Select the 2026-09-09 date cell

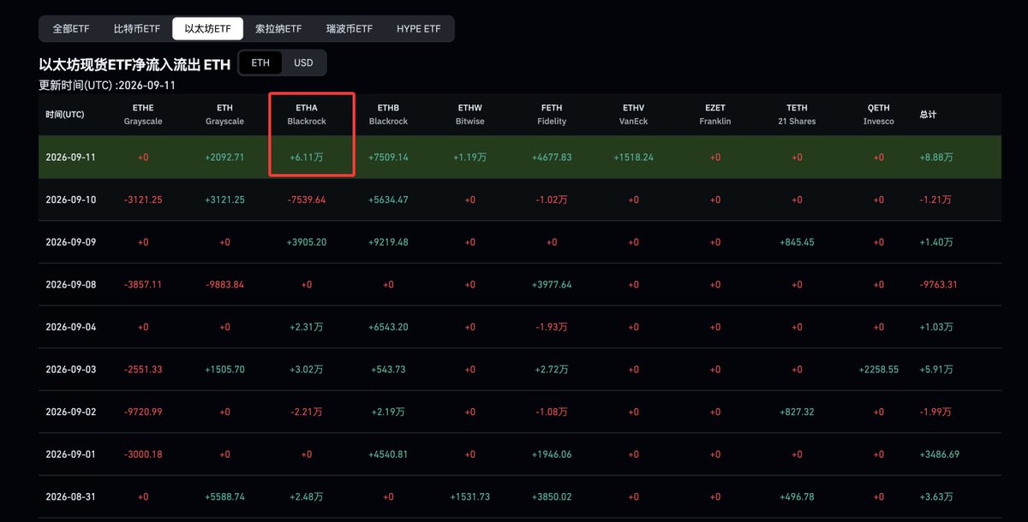click(x=71, y=242)
